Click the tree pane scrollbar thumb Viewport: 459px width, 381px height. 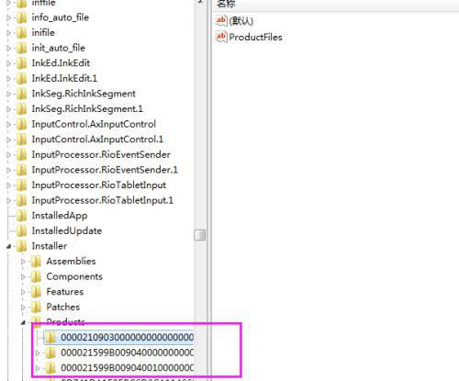200,235
